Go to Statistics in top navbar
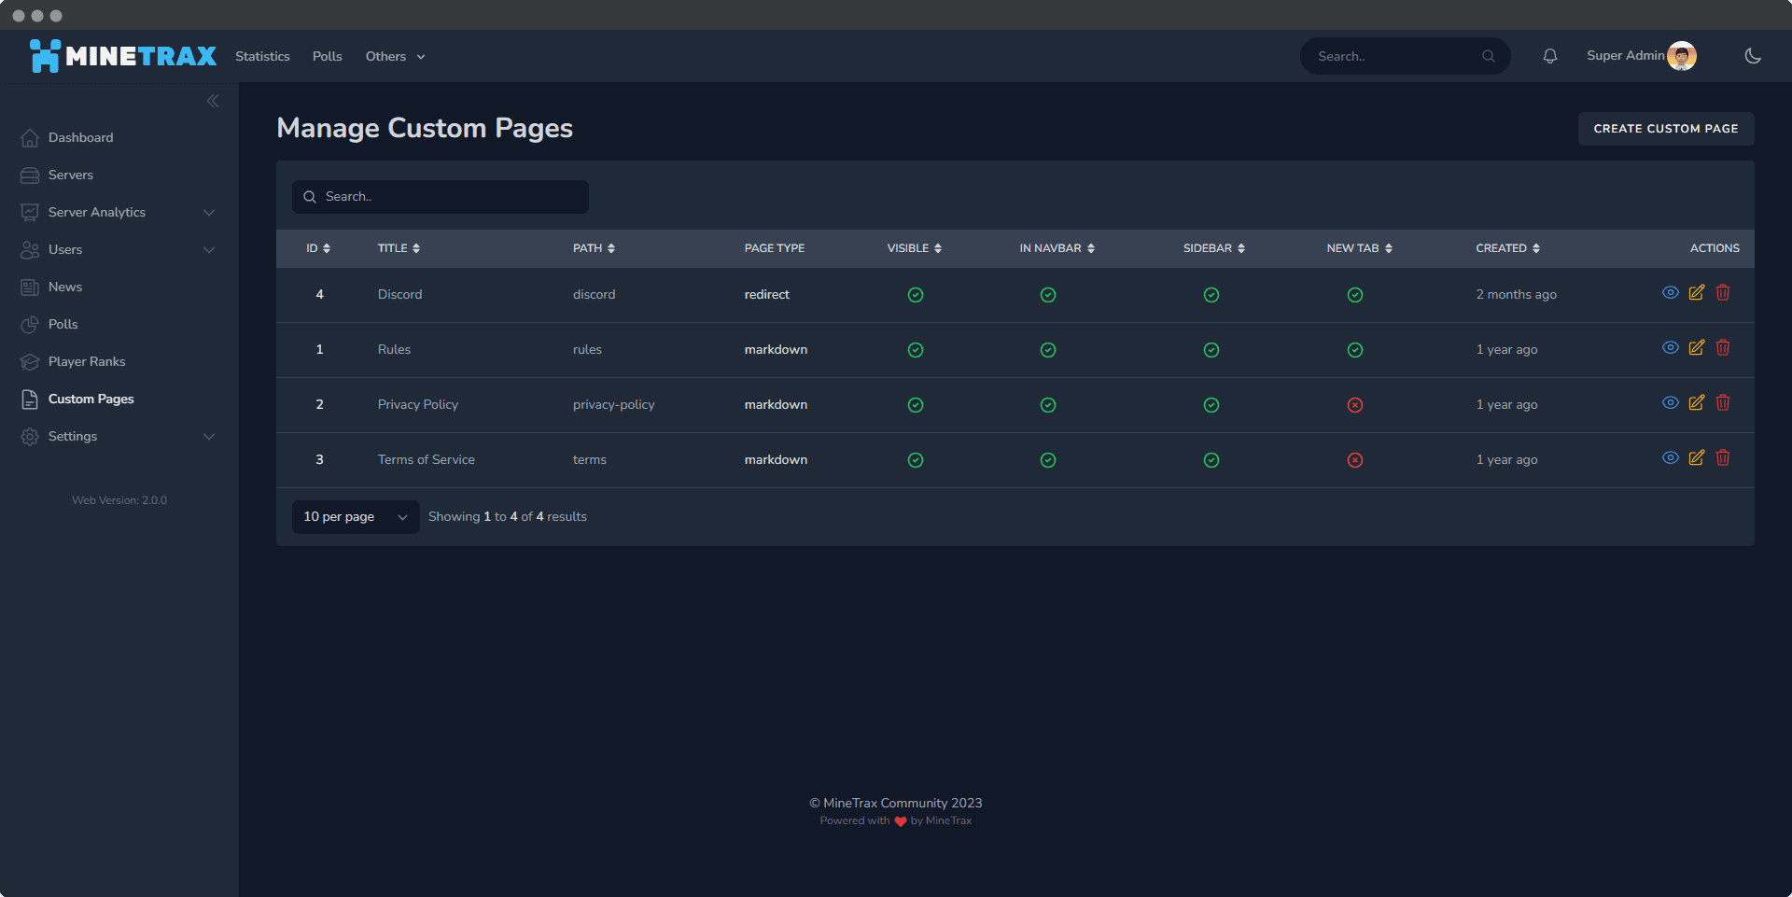The image size is (1792, 897). [x=262, y=56]
